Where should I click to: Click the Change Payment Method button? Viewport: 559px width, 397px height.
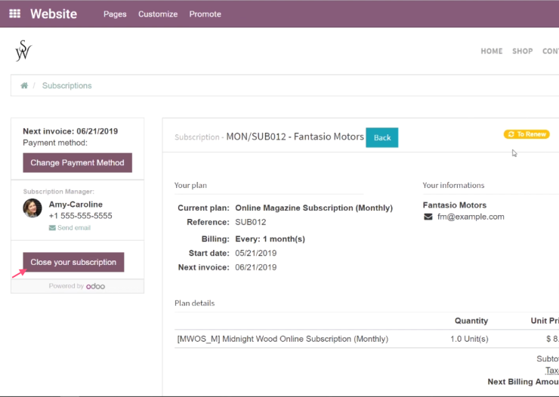(77, 163)
